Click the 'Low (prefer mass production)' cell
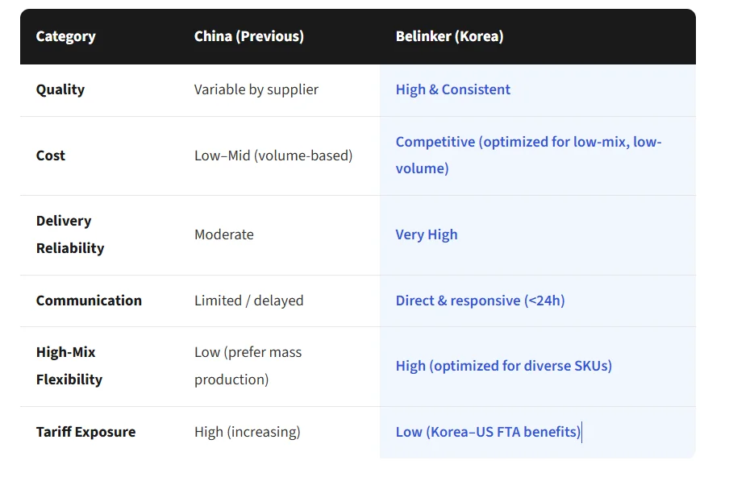The width and height of the screenshot is (729, 477). pyautogui.click(x=248, y=366)
